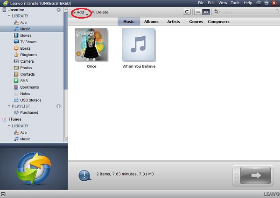Screen dimensions: 280x198
Task: Click the bottom-left status bar expand icon
Action: 3,194
